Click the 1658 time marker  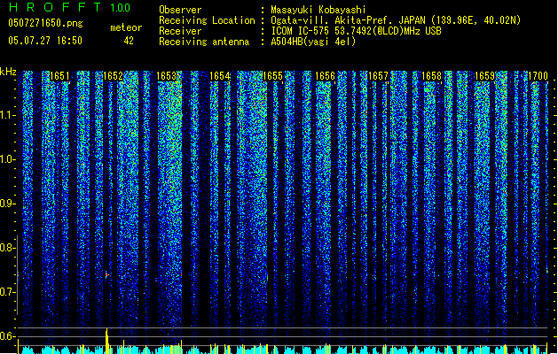coord(431,76)
